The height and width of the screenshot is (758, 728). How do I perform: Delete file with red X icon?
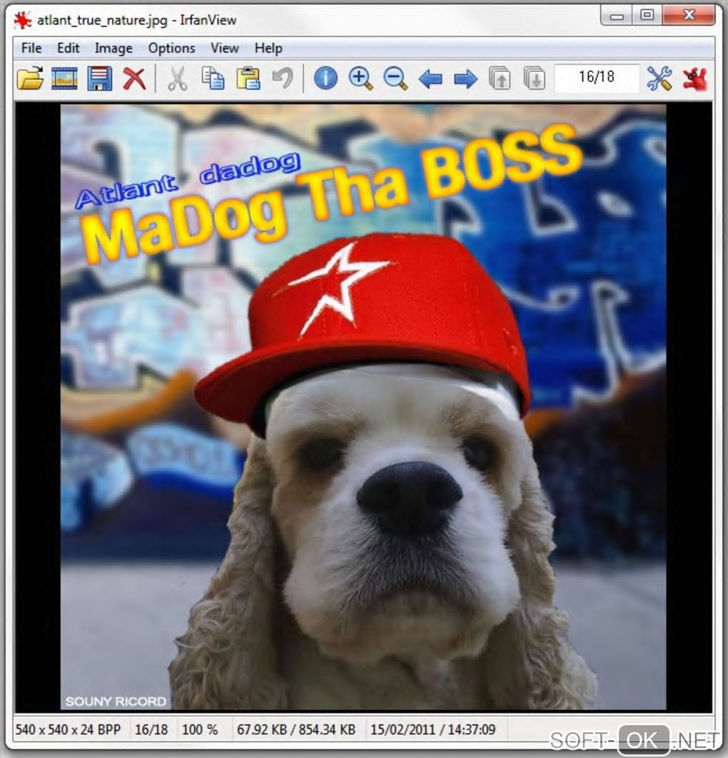(134, 79)
